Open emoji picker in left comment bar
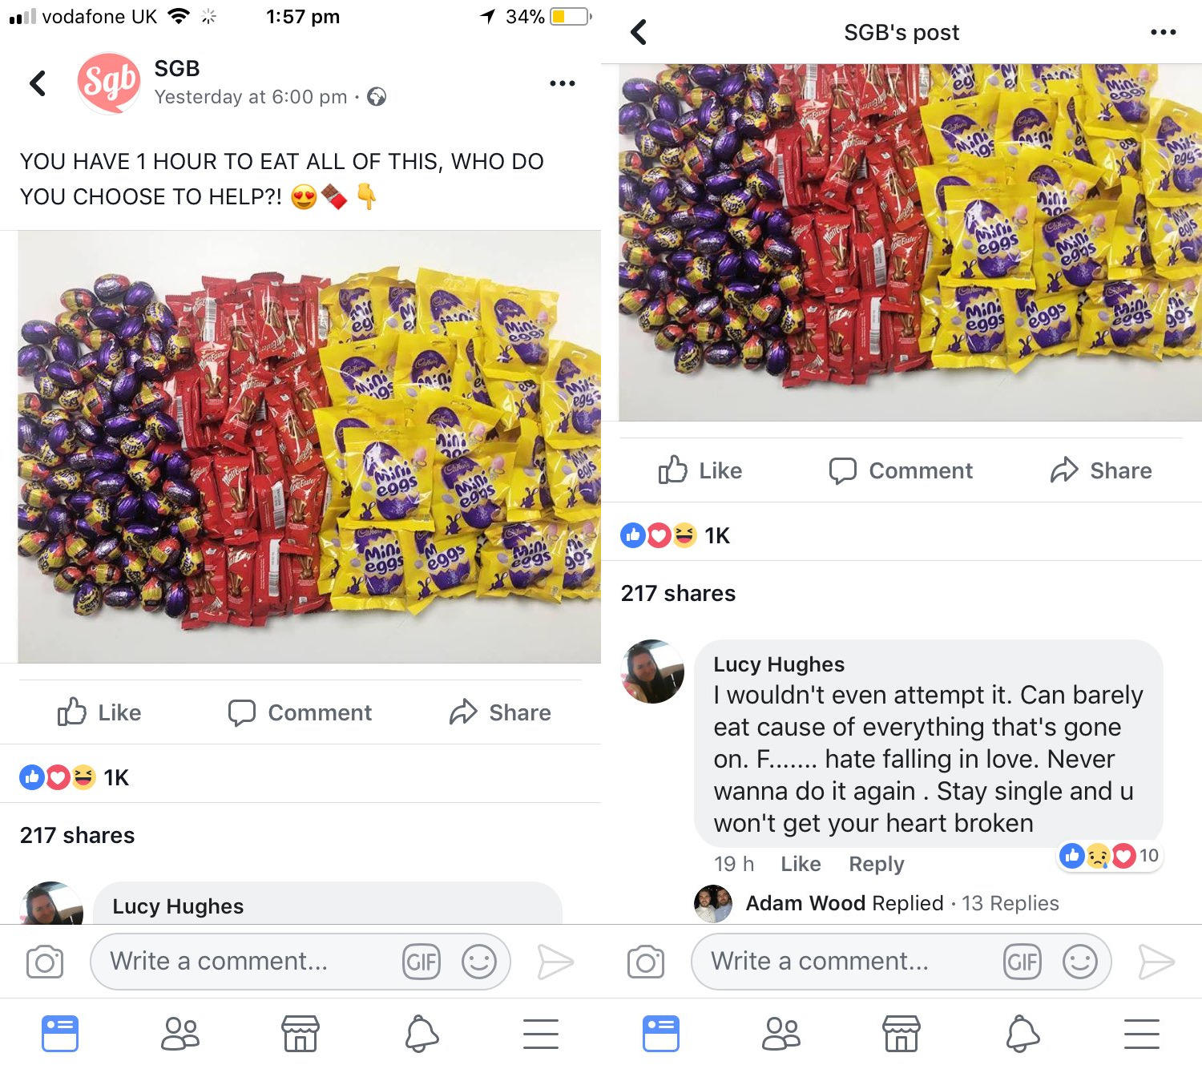Image resolution: width=1202 pixels, height=1069 pixels. pyautogui.click(x=478, y=962)
